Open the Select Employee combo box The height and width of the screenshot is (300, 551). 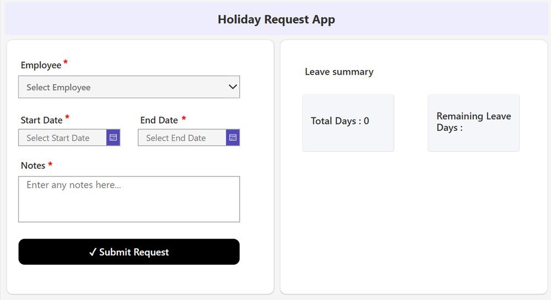[x=129, y=87]
